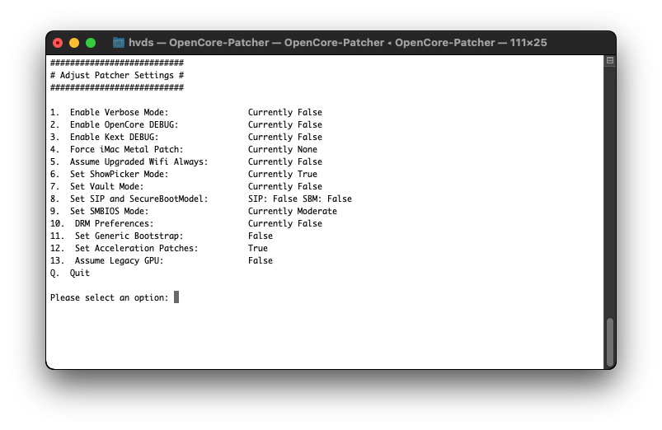This screenshot has width=662, height=430.
Task: Minimize the Terminal window with yellow button
Action: pyautogui.click(x=74, y=43)
